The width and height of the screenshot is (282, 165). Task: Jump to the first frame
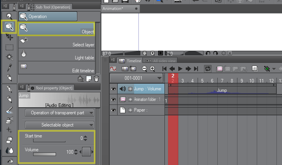(164, 69)
